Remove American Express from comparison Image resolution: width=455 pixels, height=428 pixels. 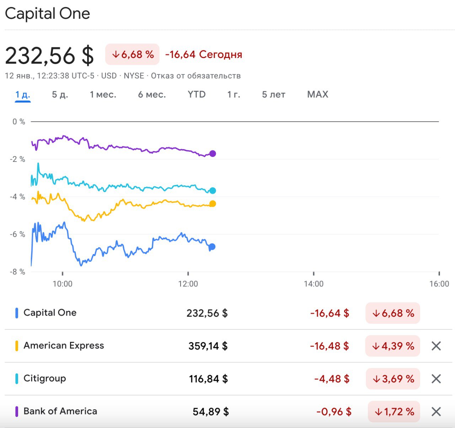click(x=436, y=346)
